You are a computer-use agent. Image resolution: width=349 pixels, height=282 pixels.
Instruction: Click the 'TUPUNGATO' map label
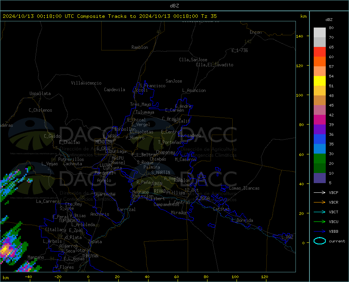pyautogui.click(x=69, y=221)
